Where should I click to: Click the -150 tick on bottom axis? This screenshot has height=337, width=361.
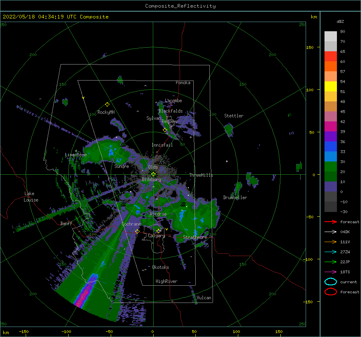pyautogui.click(x=24, y=332)
